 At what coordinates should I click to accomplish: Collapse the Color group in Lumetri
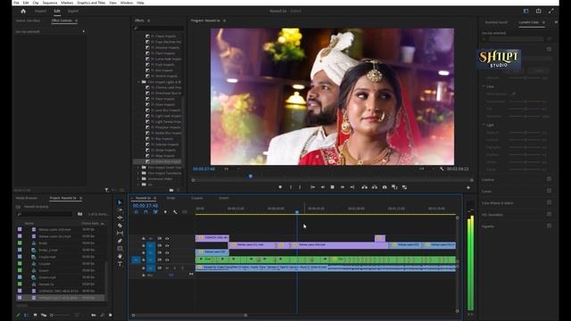pos(484,86)
